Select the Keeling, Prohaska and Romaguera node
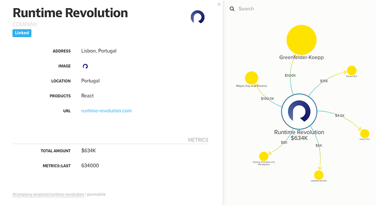376x205 pixels. pos(264,156)
